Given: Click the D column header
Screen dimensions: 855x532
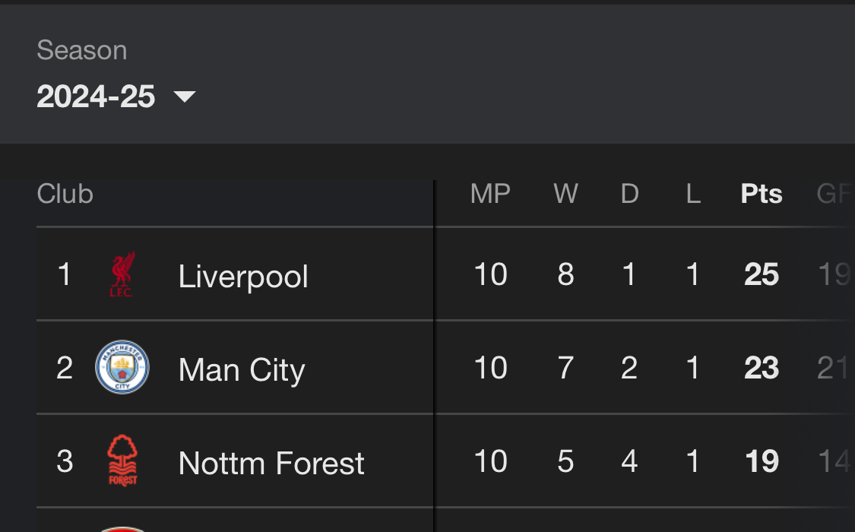Looking at the screenshot, I should 629,194.
